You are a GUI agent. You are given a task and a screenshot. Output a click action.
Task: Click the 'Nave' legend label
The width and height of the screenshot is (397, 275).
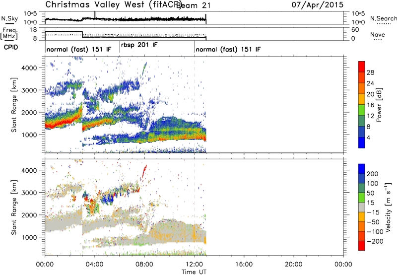(x=378, y=34)
